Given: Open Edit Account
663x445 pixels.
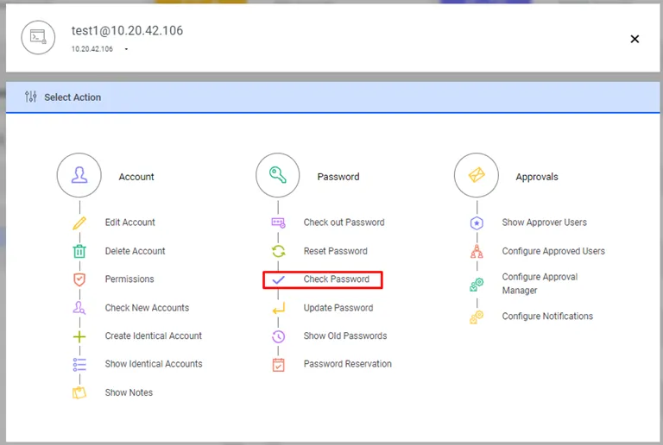Looking at the screenshot, I should 129,222.
